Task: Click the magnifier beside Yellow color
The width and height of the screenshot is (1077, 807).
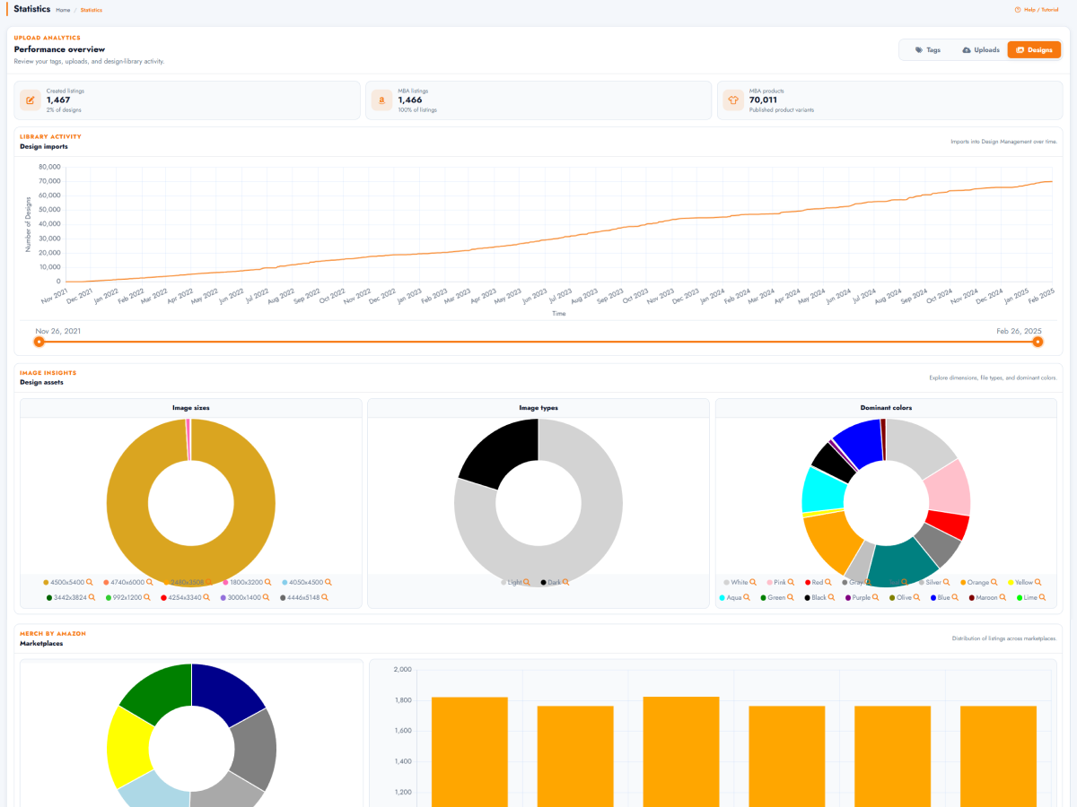Action: [1039, 583]
